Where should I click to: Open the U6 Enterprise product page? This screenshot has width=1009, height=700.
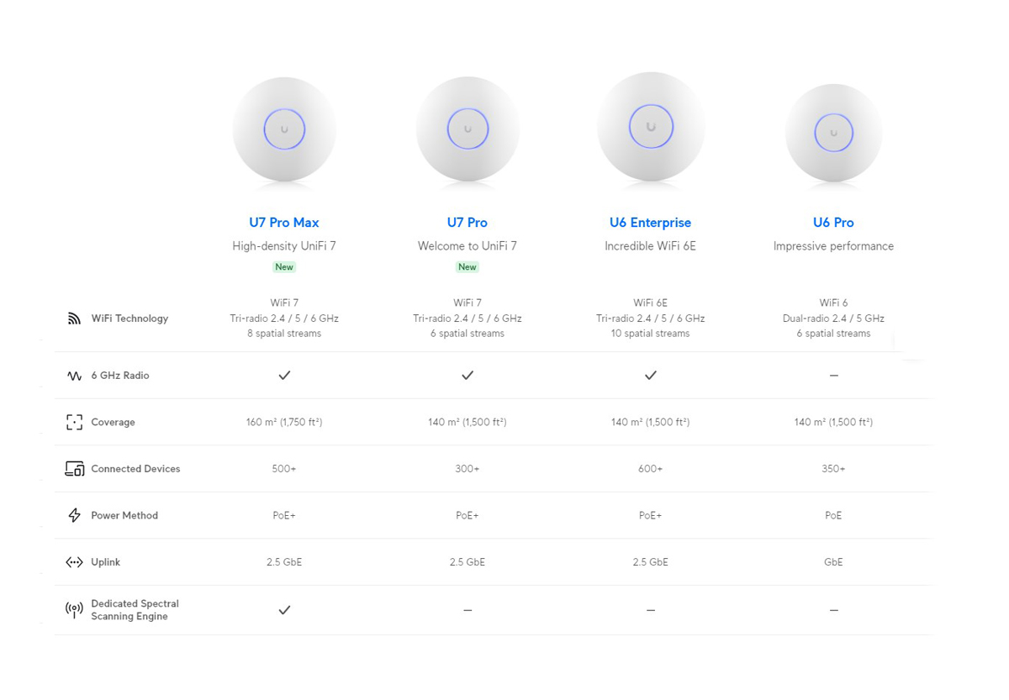(x=650, y=222)
